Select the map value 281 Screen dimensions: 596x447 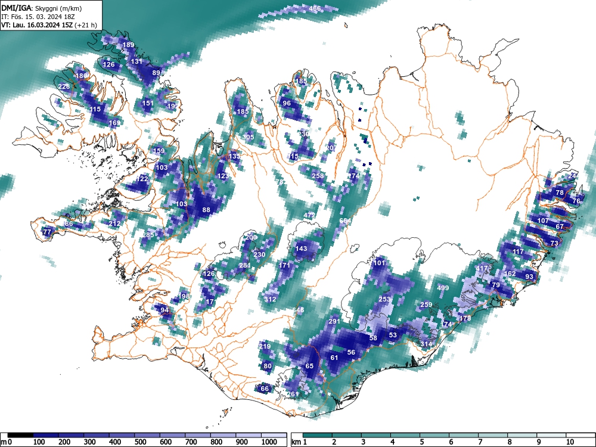point(245,265)
